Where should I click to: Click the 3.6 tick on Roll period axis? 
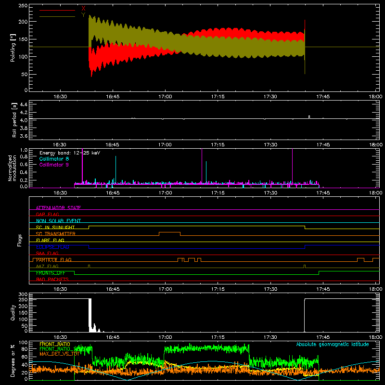pos(23,136)
